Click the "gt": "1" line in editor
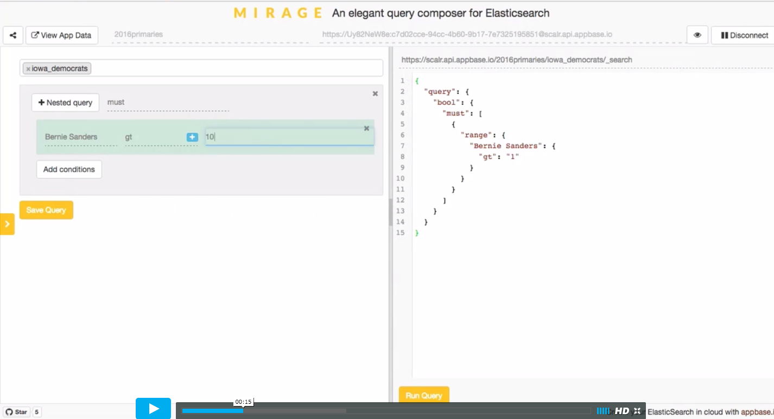Screen dimensions: 774x419 499,157
